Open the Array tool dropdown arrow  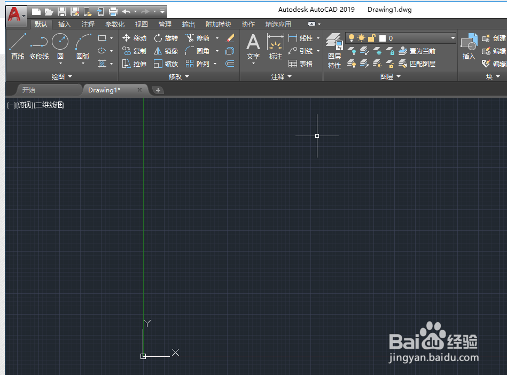pyautogui.click(x=215, y=64)
